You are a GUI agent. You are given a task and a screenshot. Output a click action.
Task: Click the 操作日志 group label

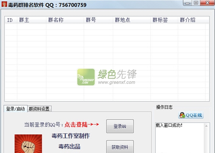click(164, 107)
